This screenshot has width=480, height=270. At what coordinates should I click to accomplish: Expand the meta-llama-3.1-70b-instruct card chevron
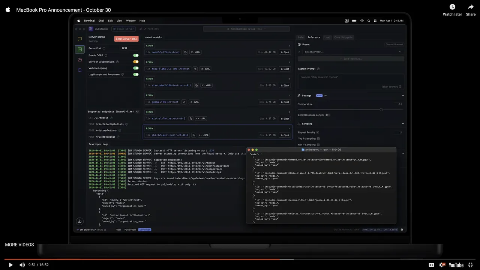[x=289, y=62]
